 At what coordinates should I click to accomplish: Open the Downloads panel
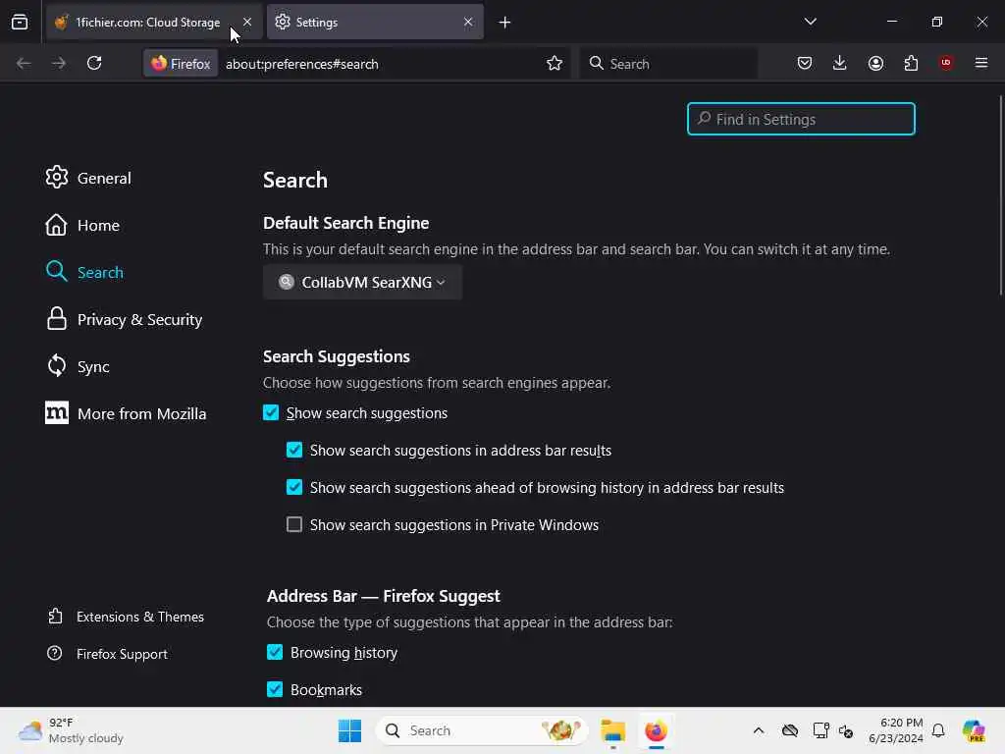tap(840, 63)
